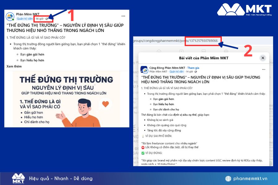Click the Phần Mềm MKT profile avatar on left post
Screen dimensions: 278x185
click(x=10, y=17)
